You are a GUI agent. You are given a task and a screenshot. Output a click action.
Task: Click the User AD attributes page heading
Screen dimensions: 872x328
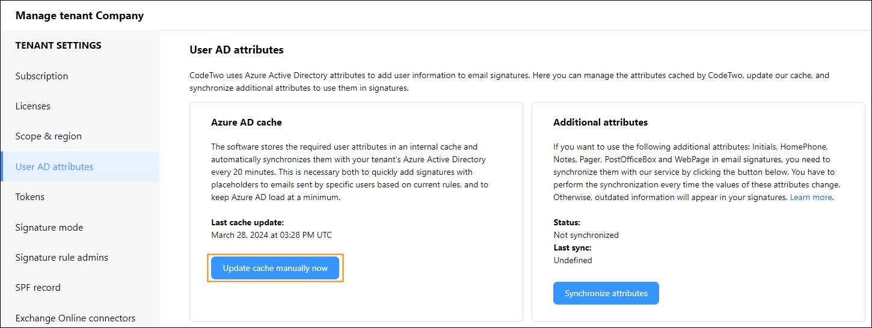[x=236, y=50]
